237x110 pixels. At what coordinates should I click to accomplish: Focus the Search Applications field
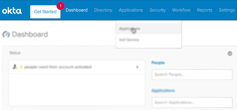(192, 102)
